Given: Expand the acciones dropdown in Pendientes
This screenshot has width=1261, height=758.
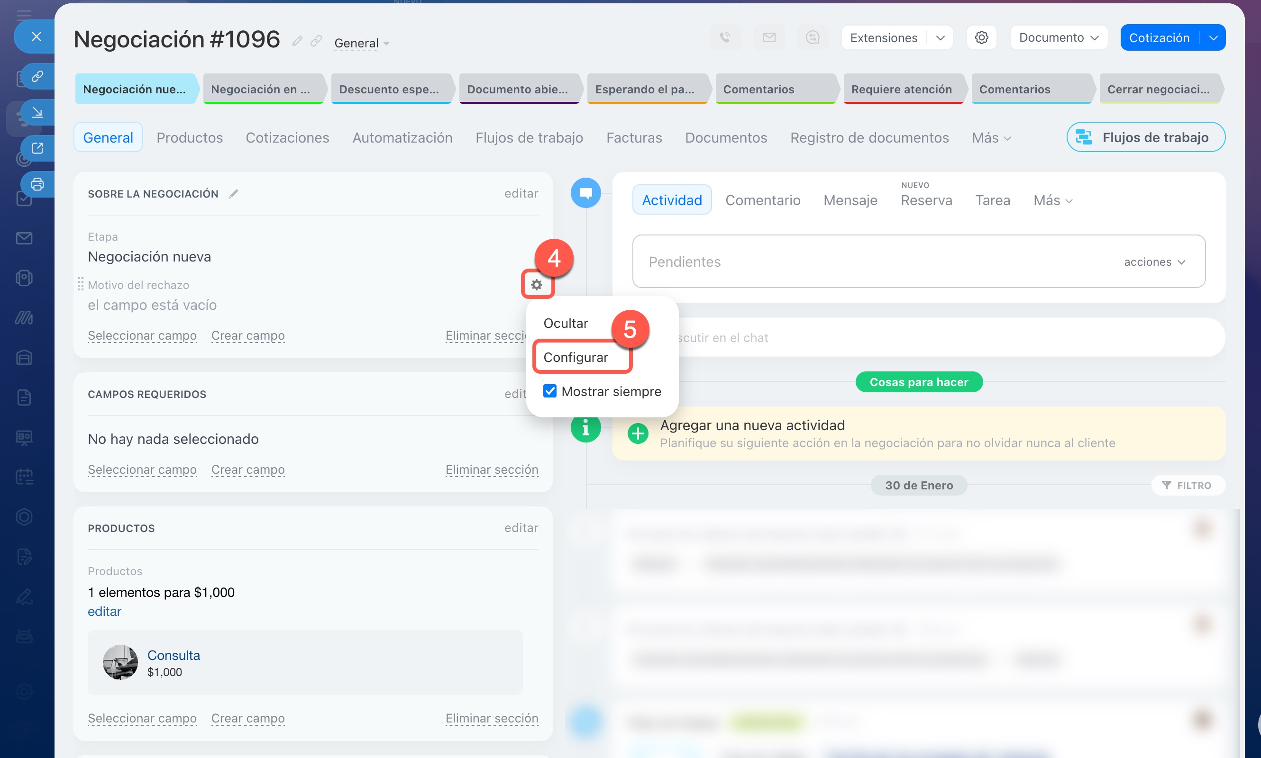Looking at the screenshot, I should (x=1154, y=262).
